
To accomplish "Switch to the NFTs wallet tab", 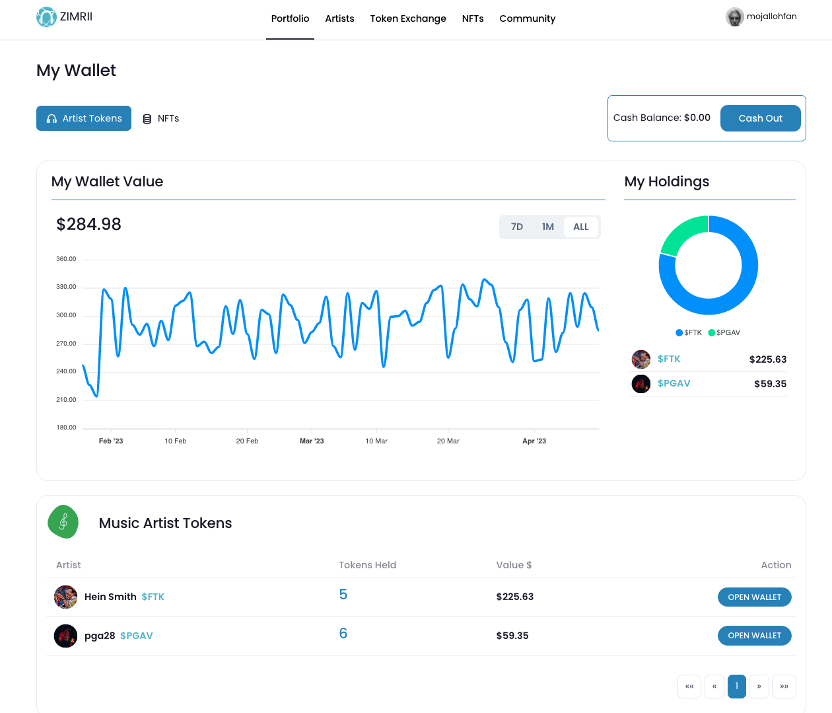I will pyautogui.click(x=161, y=118).
